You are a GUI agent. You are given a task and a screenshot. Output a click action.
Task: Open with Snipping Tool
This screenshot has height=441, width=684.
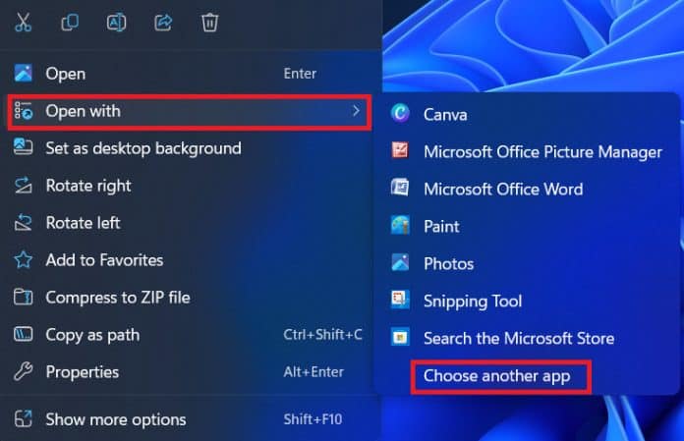point(472,301)
